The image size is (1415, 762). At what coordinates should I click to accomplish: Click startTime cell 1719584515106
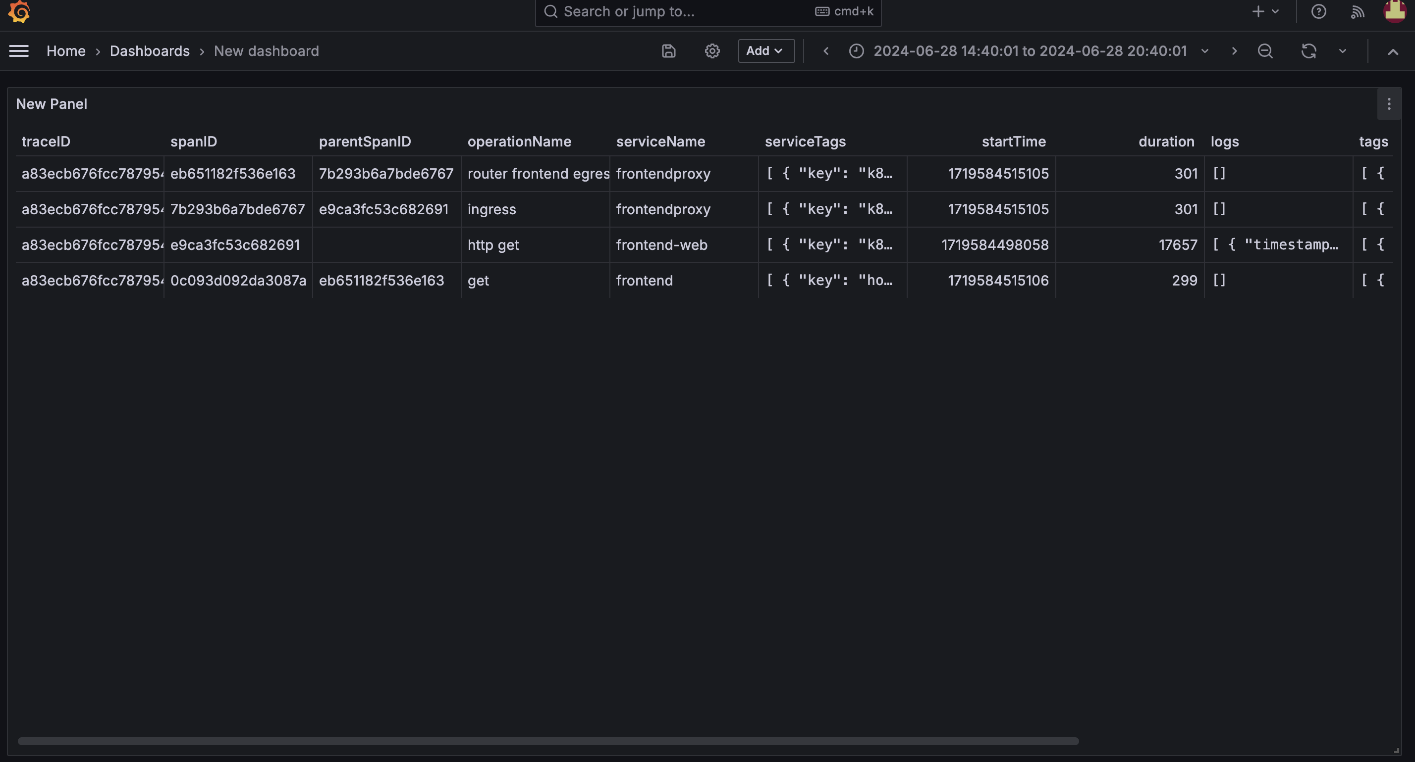(981, 281)
